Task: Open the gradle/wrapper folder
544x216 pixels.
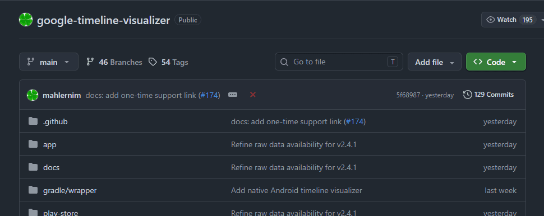Action: (x=70, y=190)
